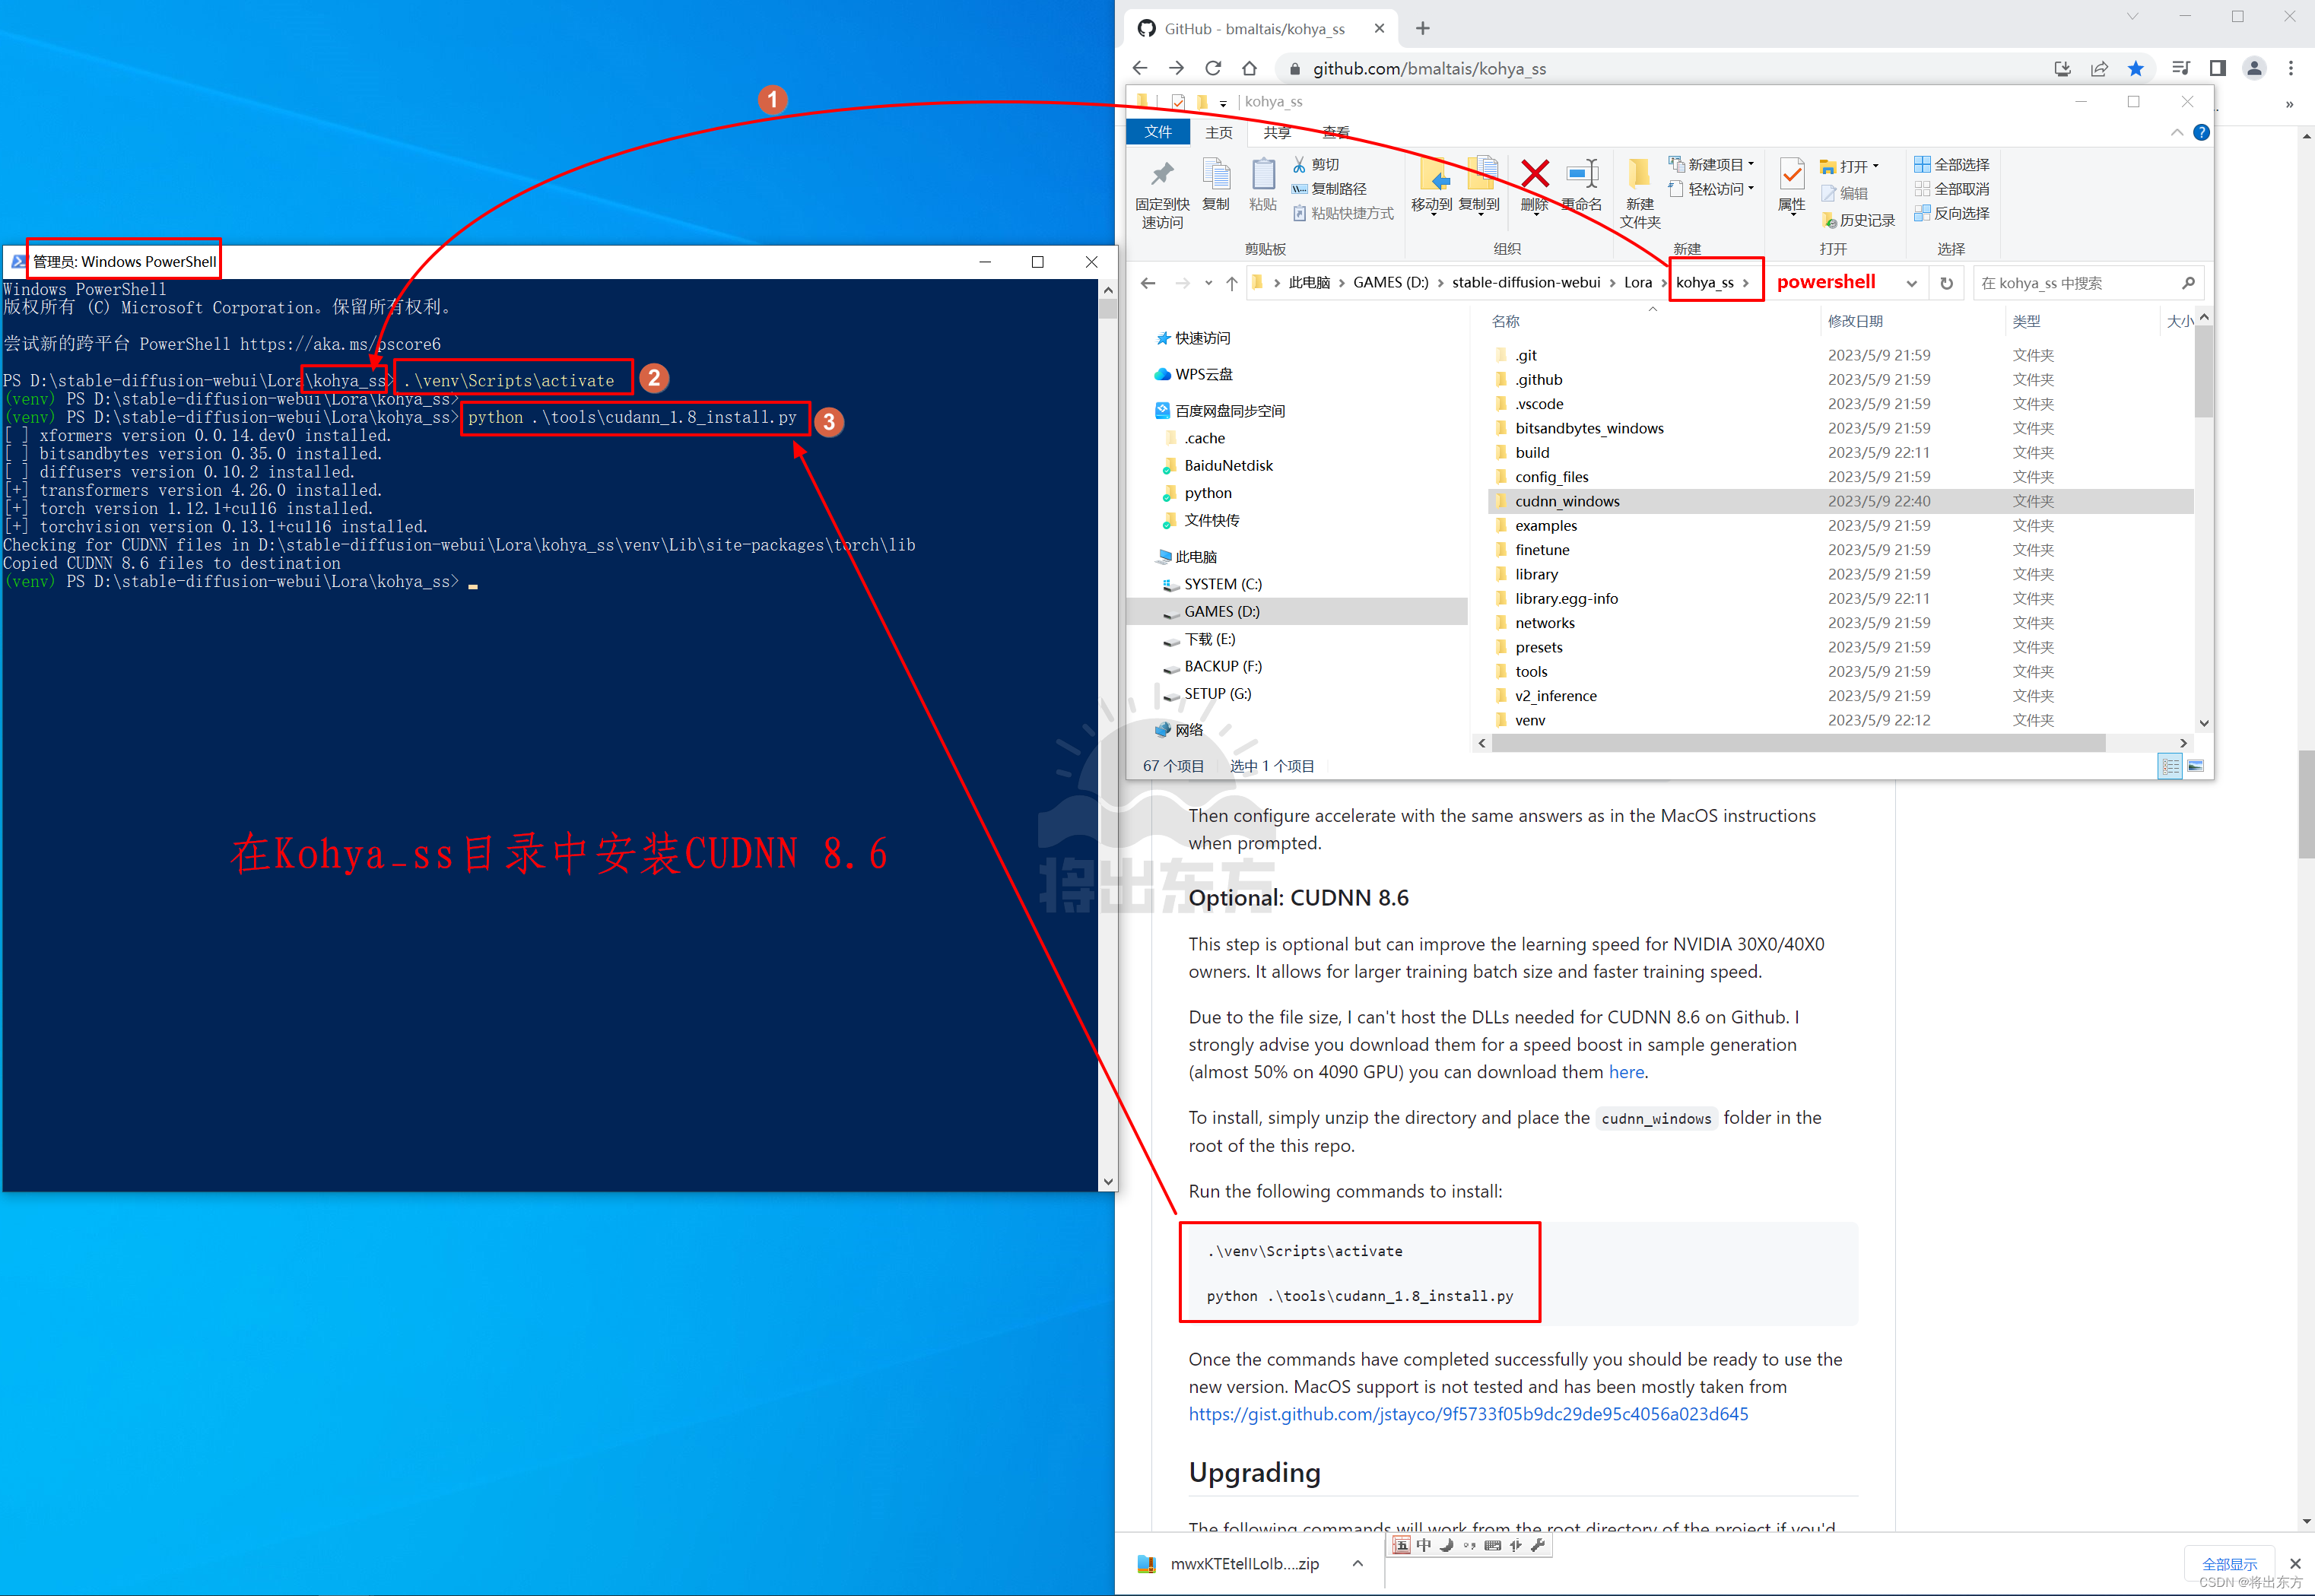Expand the address bar history dropdown

tap(1911, 283)
